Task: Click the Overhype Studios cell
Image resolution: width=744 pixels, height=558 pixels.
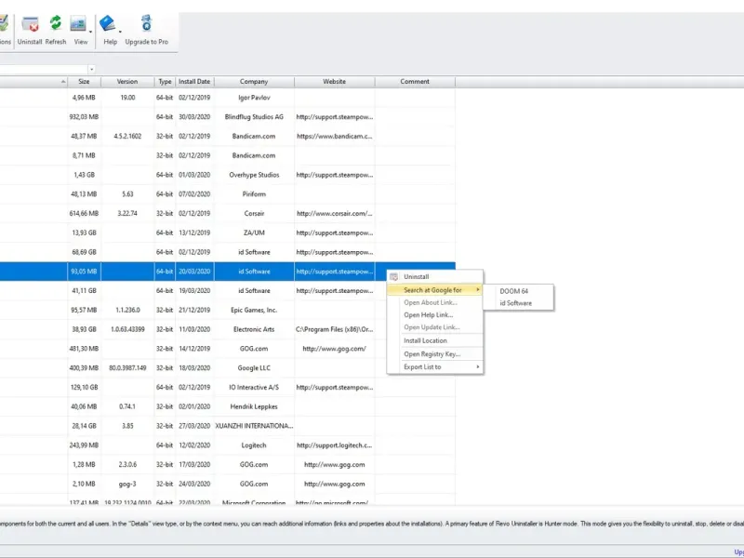Action: [x=254, y=175]
